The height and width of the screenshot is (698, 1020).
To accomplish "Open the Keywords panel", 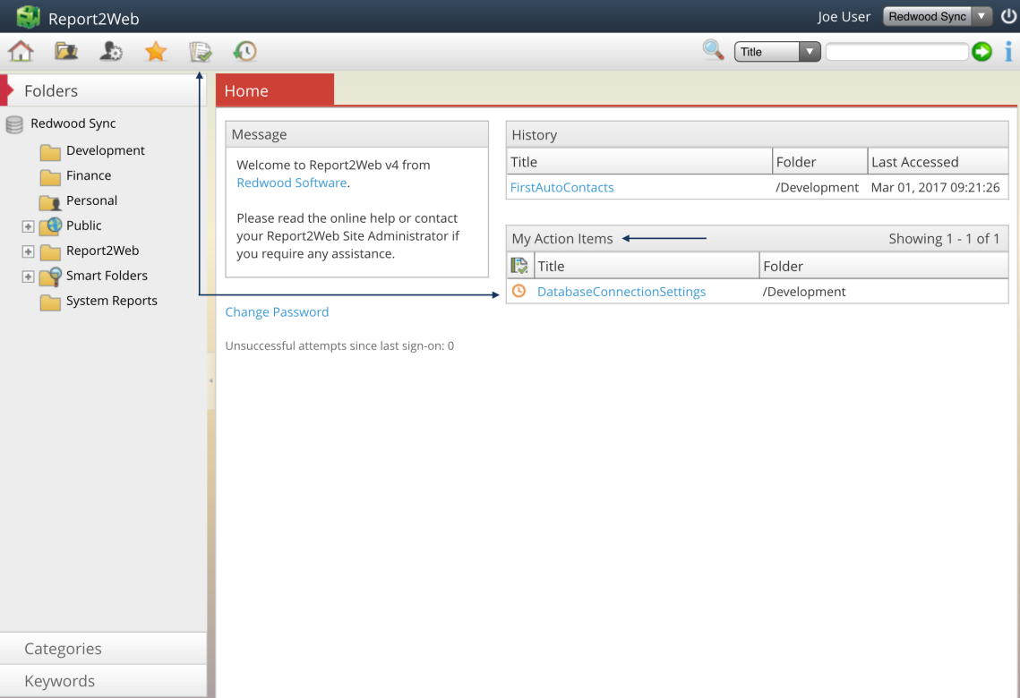I will 59,680.
